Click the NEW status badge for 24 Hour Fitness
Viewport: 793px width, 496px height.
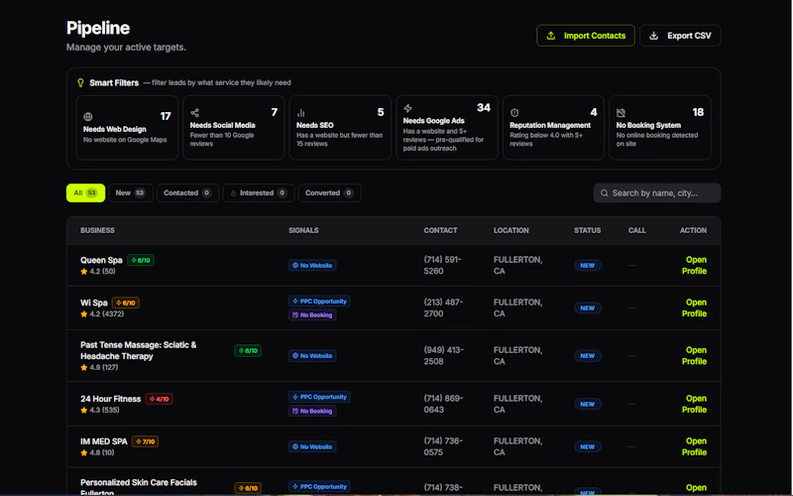point(587,404)
